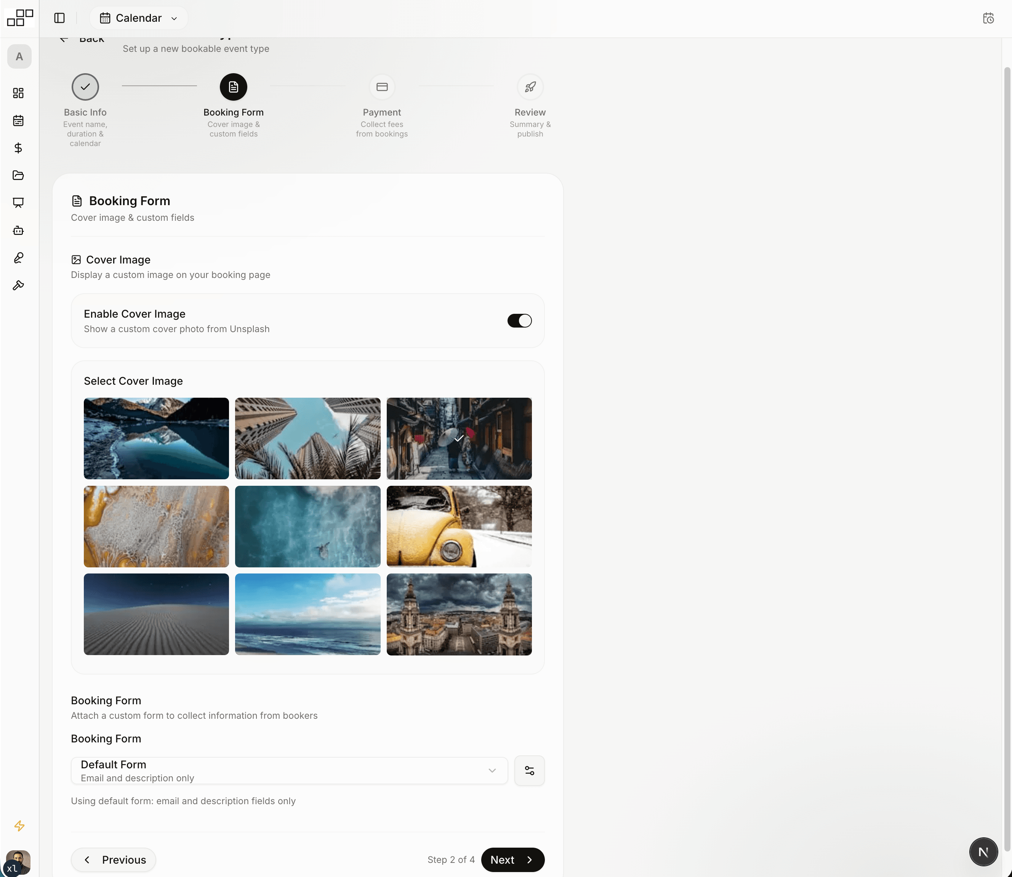Select the mountain lake cover image
This screenshot has height=877, width=1012.
(x=156, y=438)
